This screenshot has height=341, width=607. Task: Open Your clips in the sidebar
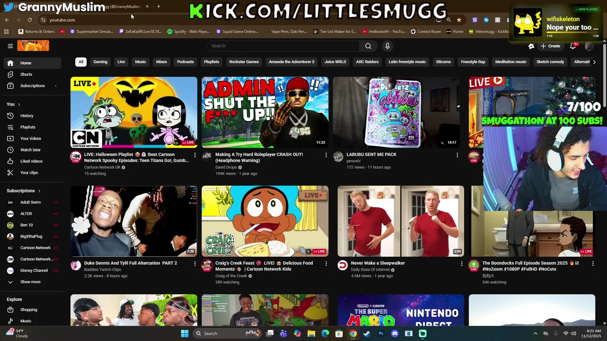[32, 172]
